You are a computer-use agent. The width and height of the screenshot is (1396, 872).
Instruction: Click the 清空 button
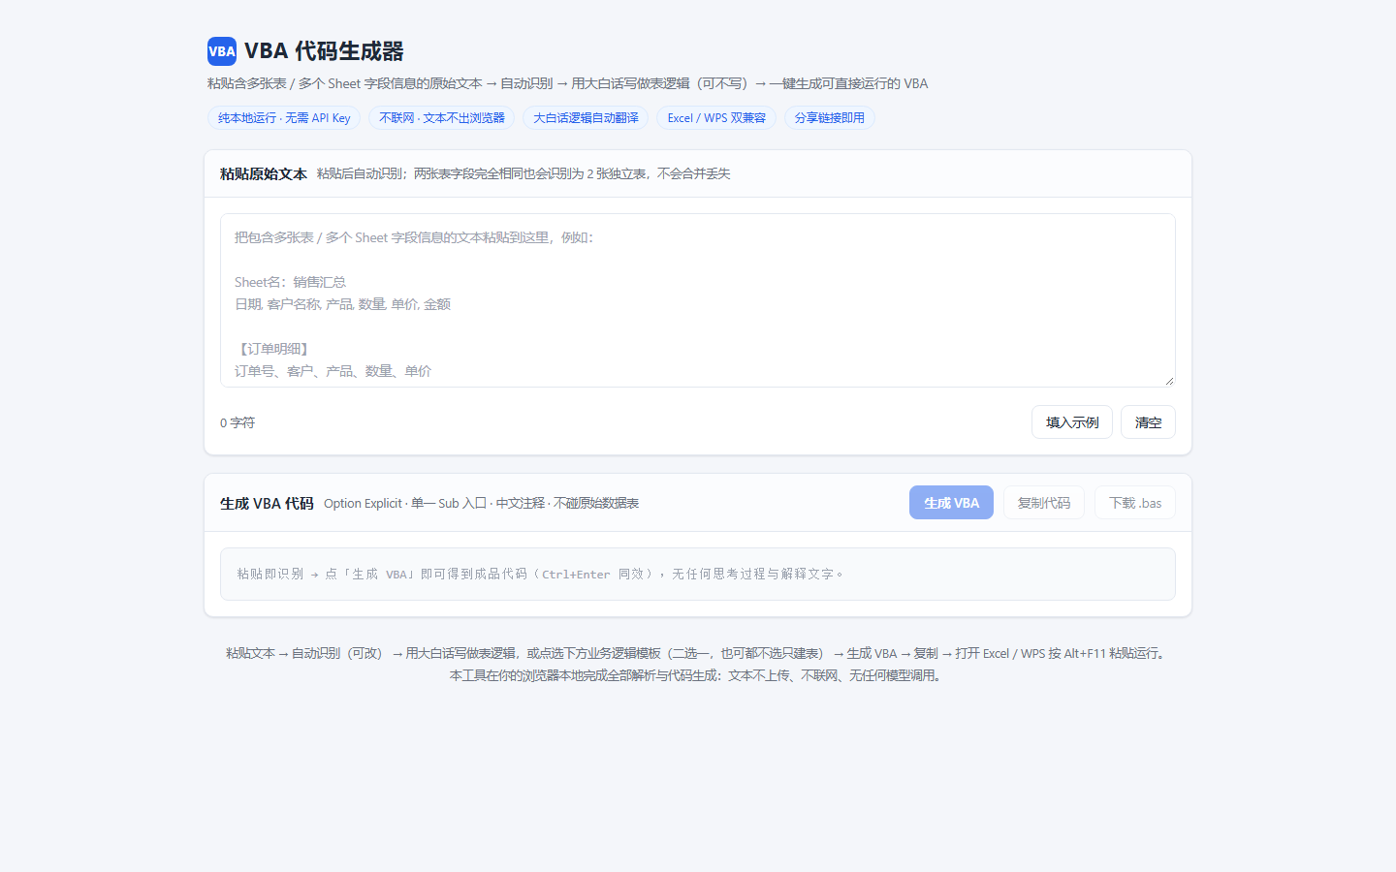[x=1148, y=422]
